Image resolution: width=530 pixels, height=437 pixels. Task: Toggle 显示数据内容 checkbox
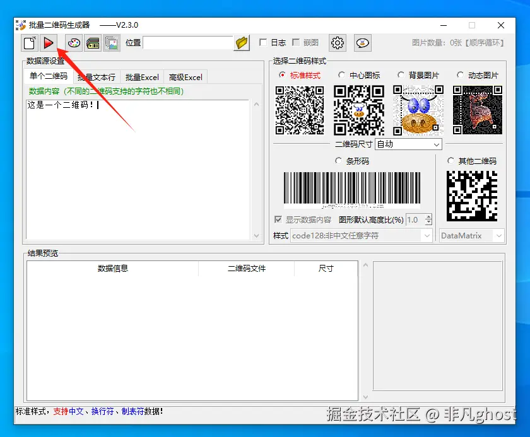click(x=278, y=219)
